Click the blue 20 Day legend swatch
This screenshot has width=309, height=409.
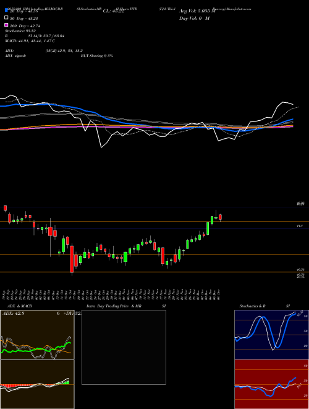[6, 10]
